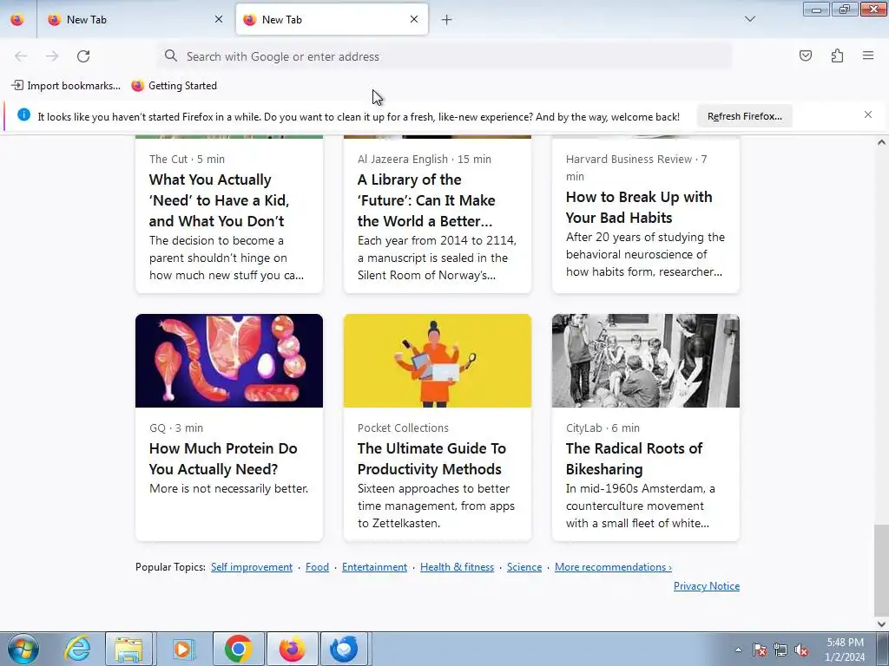Open Action Center flag tray icon

(x=760, y=650)
